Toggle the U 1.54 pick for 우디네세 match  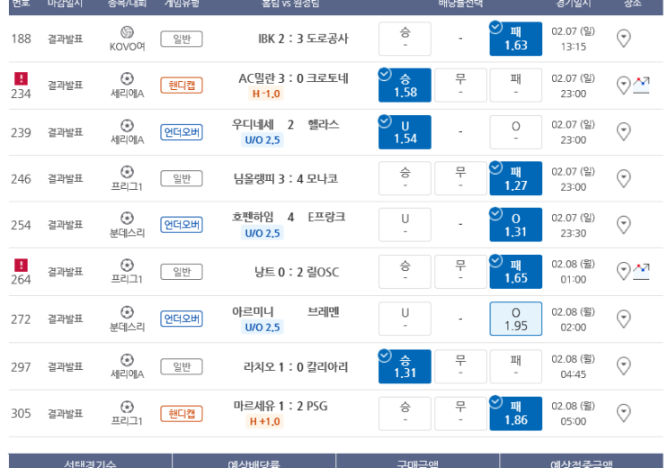pyautogui.click(x=405, y=132)
